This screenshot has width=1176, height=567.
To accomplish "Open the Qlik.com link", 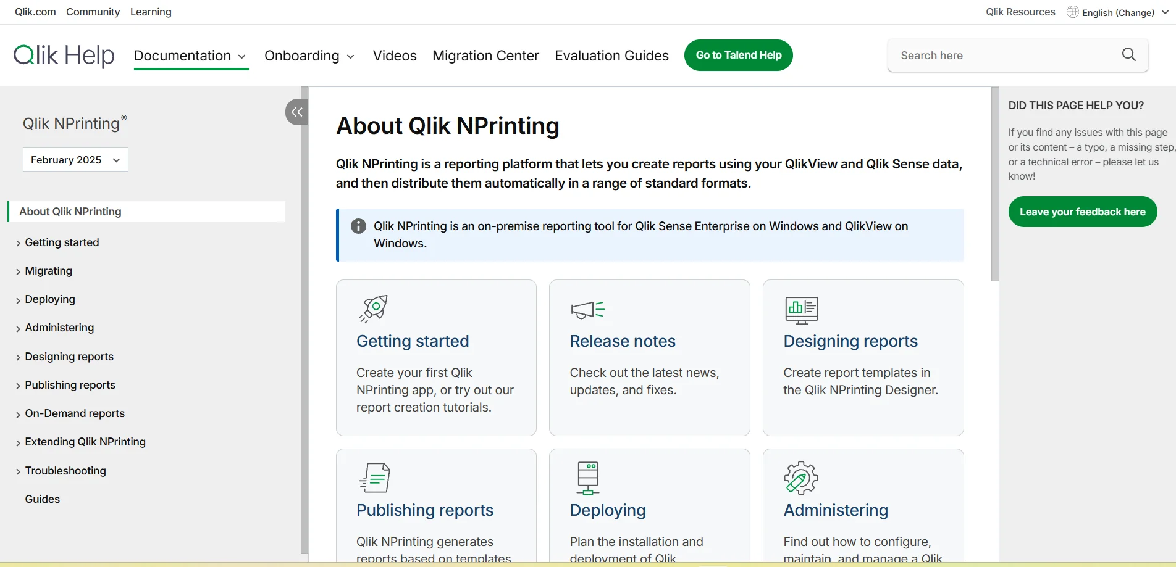I will (35, 12).
